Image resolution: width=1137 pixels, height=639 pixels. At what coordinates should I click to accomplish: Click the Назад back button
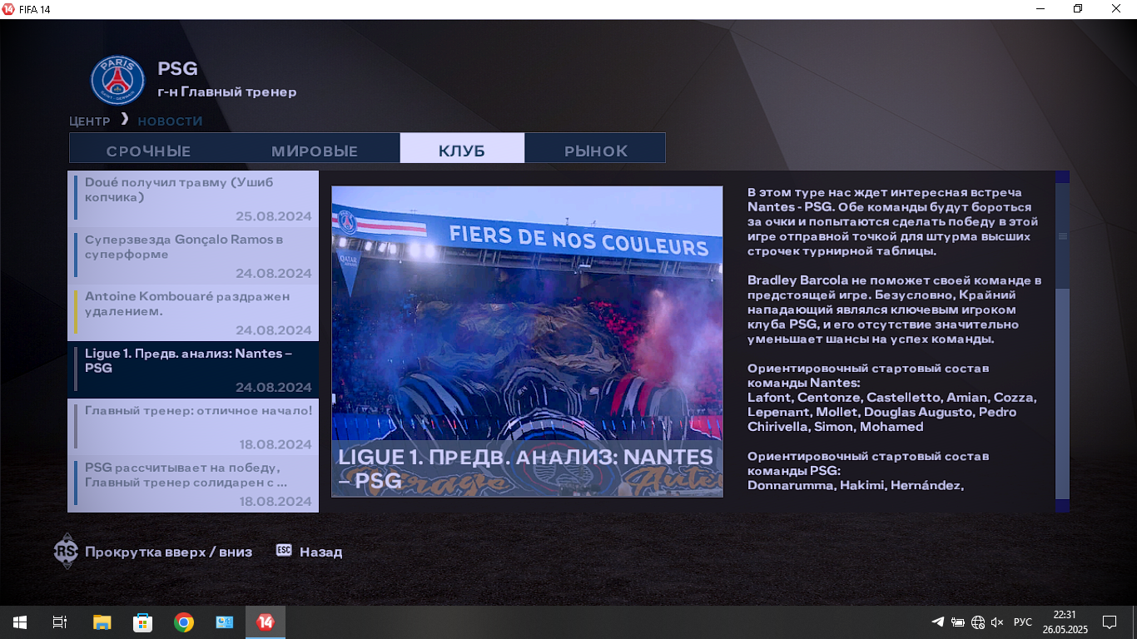(321, 552)
